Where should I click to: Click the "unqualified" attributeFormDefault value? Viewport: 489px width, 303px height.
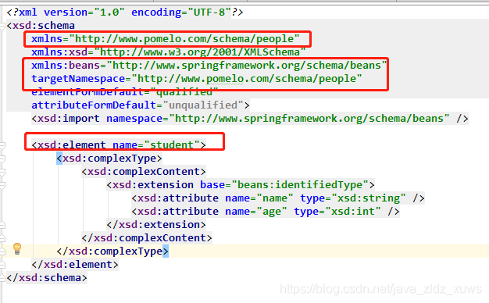203,105
